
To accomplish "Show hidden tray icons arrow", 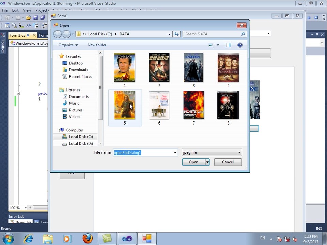I will (x=271, y=239).
